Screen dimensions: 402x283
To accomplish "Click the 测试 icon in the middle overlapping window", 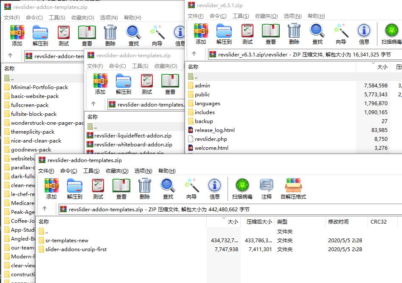I will 147,84.
